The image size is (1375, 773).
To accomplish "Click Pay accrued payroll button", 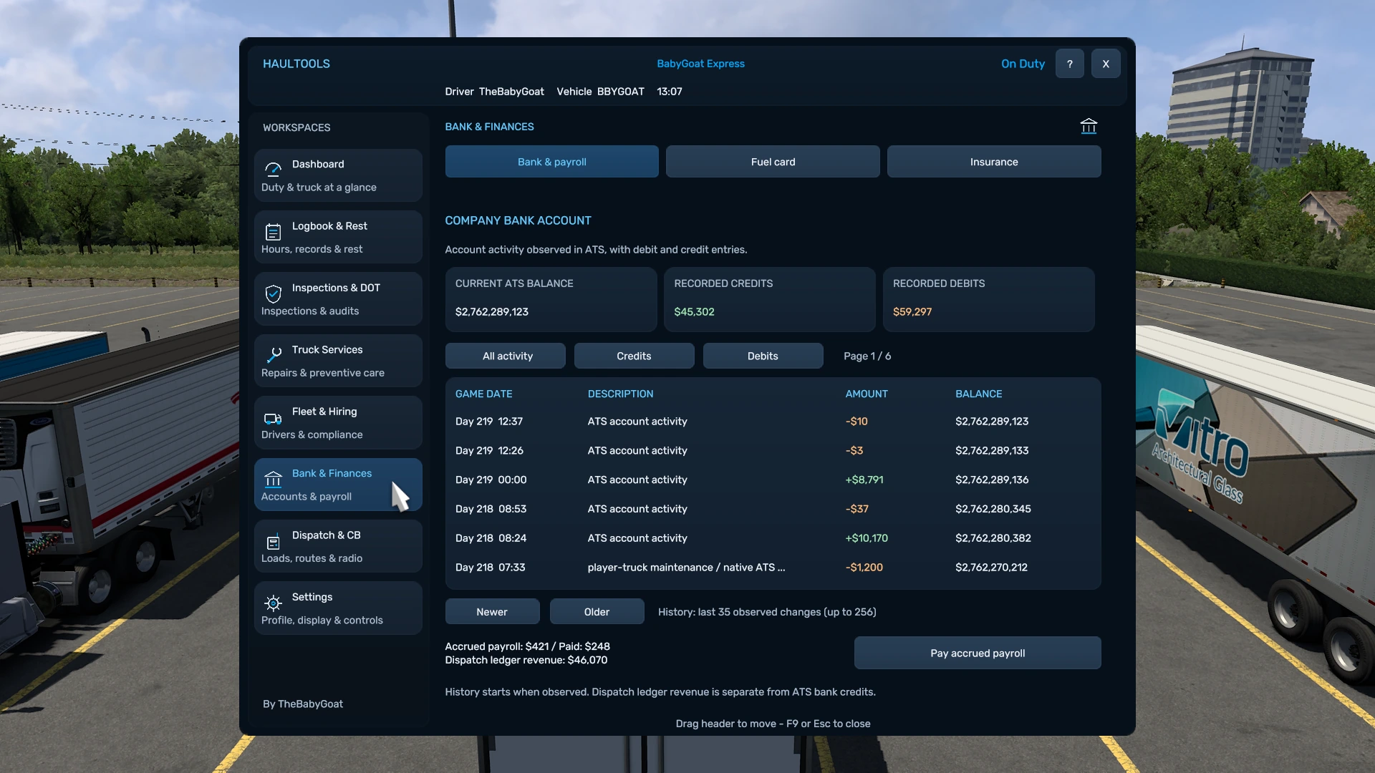I will coord(978,653).
